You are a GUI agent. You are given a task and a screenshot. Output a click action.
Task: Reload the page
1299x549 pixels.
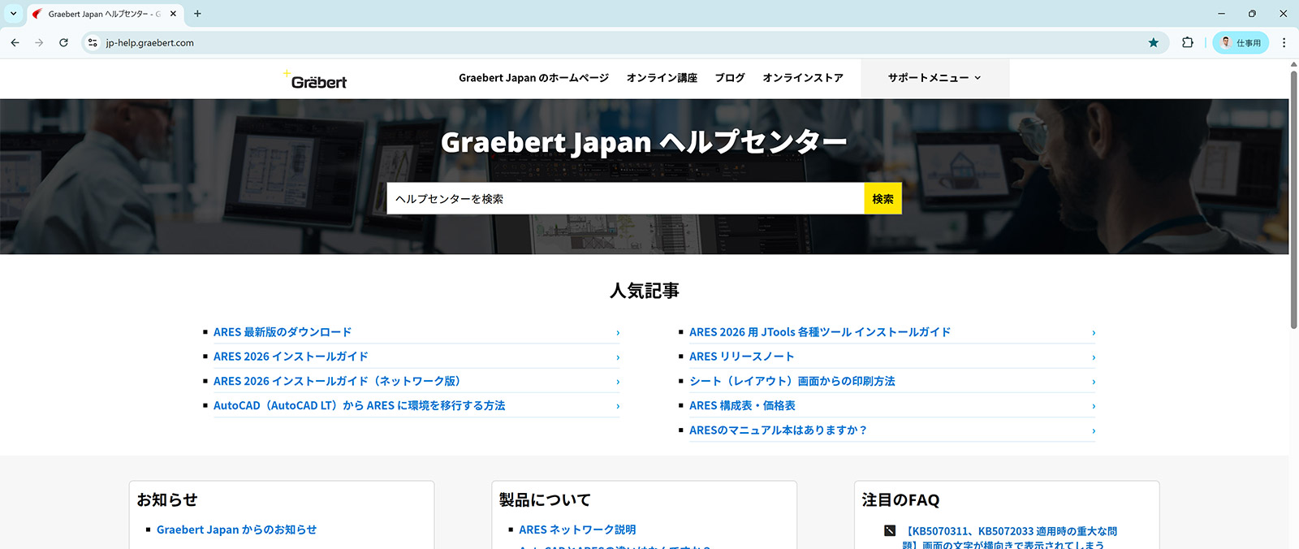[63, 43]
